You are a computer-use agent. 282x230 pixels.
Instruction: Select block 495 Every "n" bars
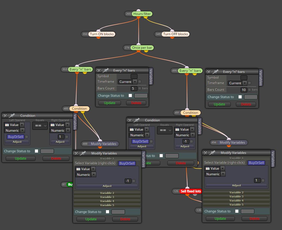pyautogui.click(x=190, y=71)
